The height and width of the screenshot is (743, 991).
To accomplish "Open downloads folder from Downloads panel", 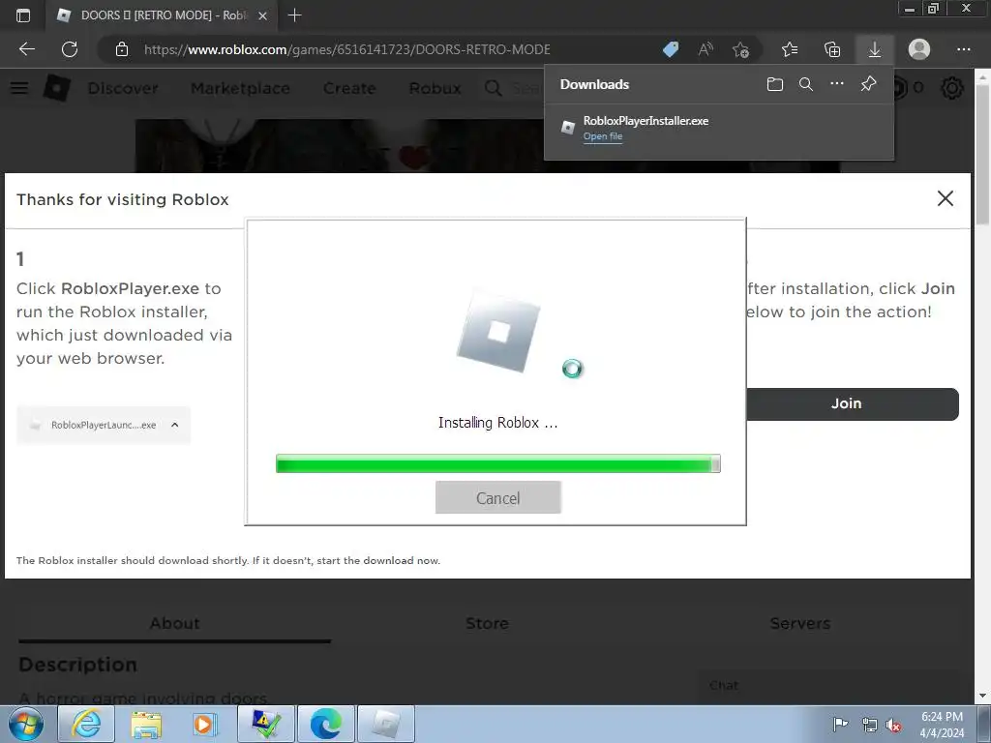I will (775, 84).
